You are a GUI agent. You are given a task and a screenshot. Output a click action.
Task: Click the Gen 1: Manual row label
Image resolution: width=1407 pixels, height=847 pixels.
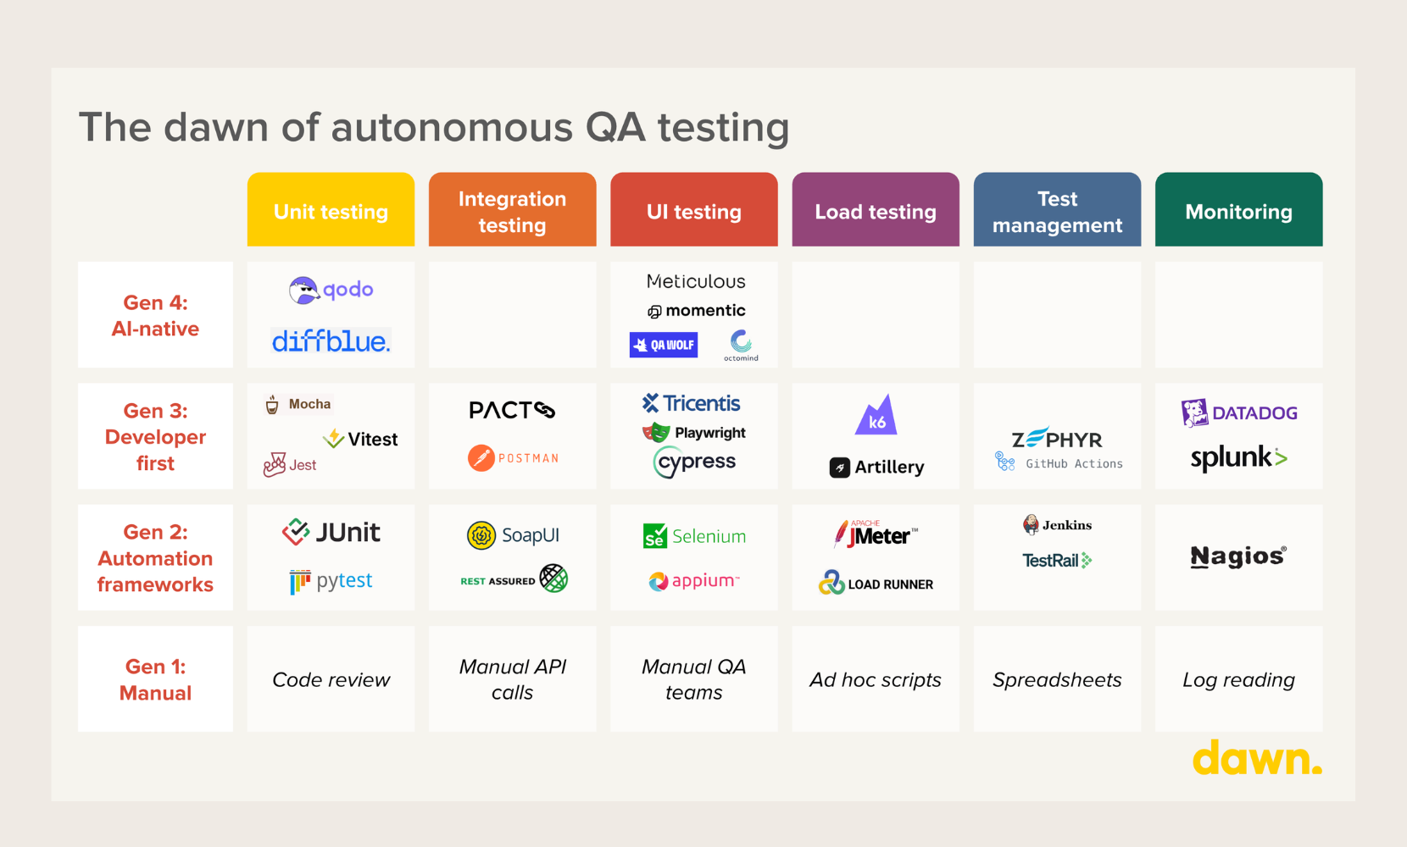coord(155,679)
